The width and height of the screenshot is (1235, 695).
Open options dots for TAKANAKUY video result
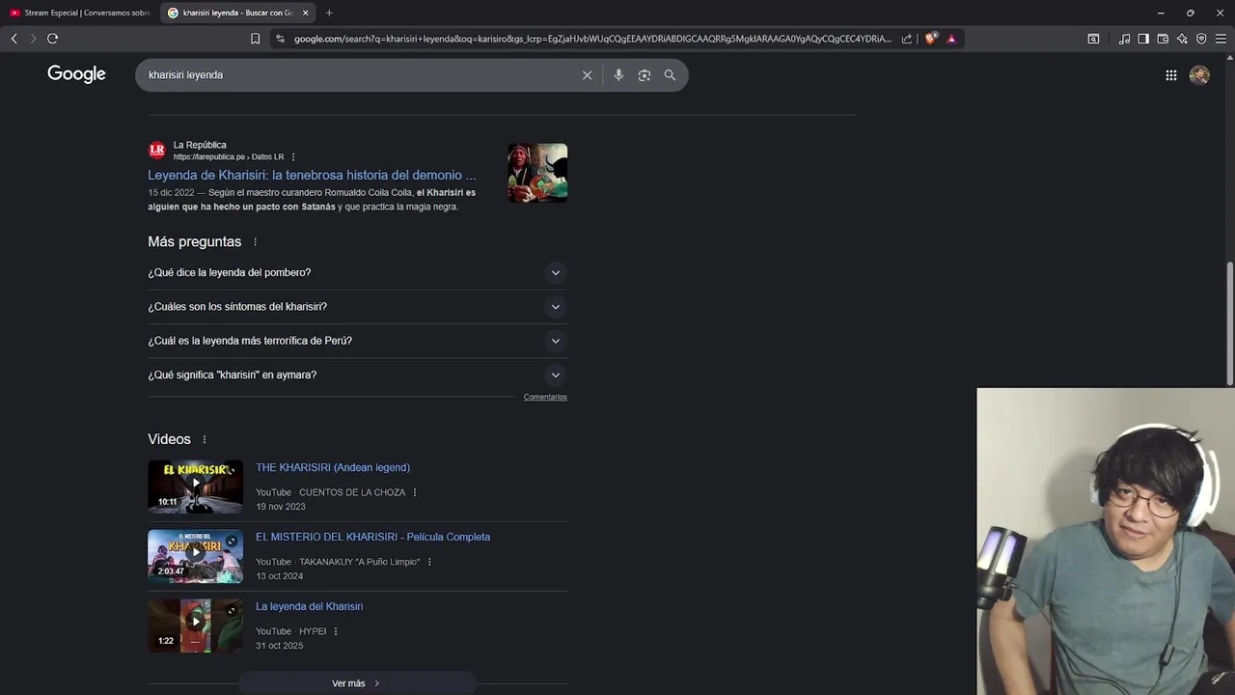(429, 562)
